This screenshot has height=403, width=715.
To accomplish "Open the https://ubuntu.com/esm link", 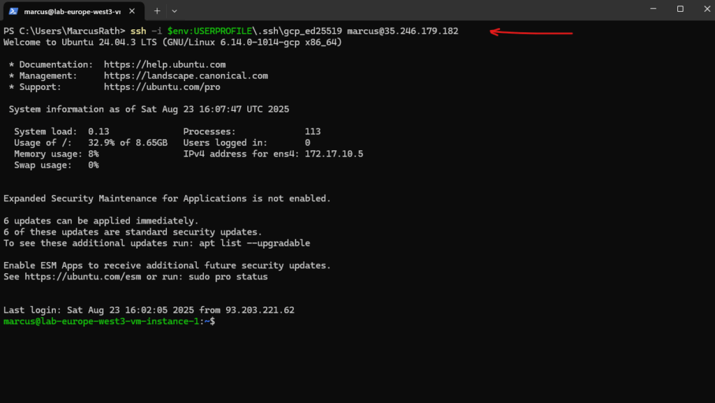I will pos(82,277).
